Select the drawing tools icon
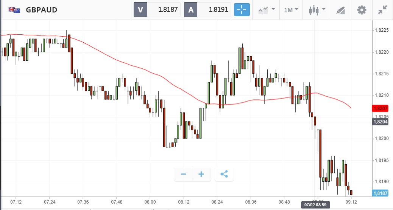The image size is (393, 210). pyautogui.click(x=341, y=10)
